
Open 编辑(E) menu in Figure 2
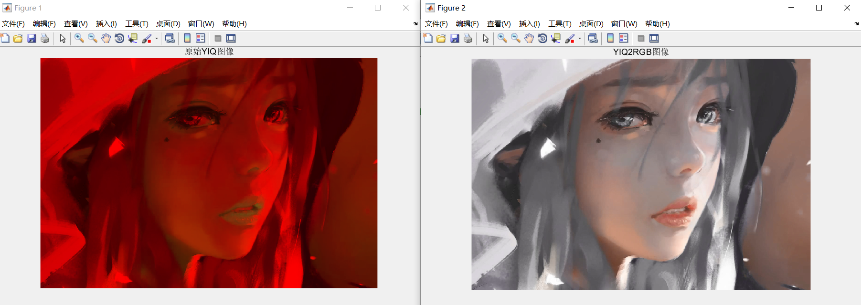[468, 24]
